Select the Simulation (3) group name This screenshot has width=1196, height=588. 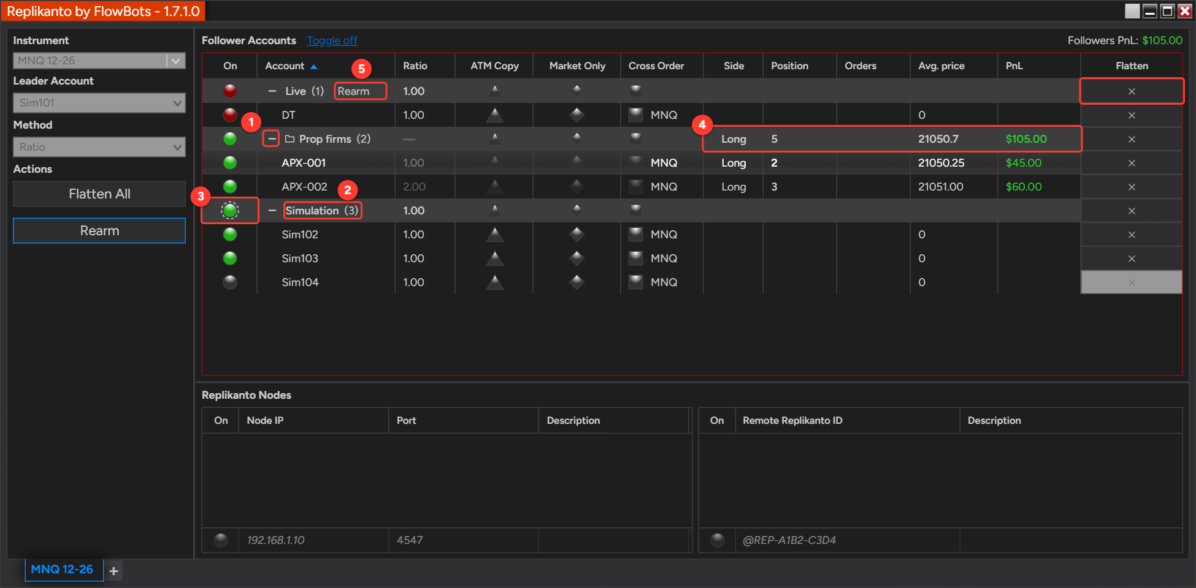[322, 210]
